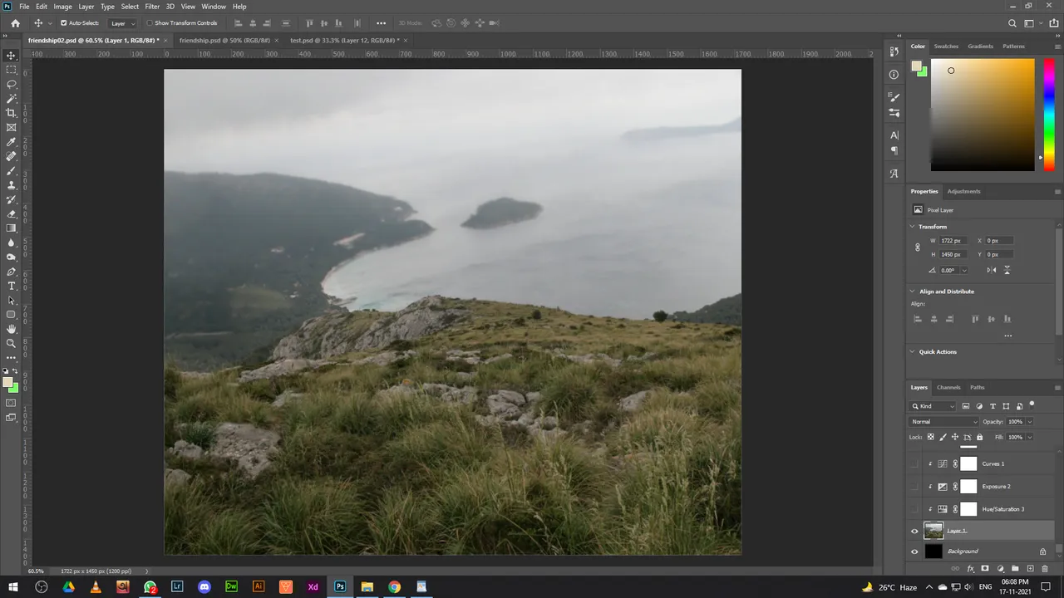Image resolution: width=1064 pixels, height=598 pixels.
Task: Show the Exposure 2 adjustment layer
Action: point(914,487)
